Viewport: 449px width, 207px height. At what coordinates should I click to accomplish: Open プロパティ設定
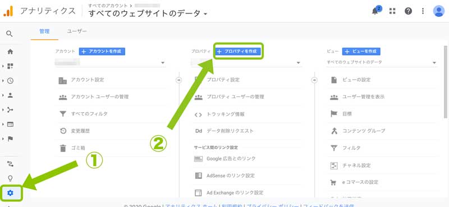click(223, 80)
